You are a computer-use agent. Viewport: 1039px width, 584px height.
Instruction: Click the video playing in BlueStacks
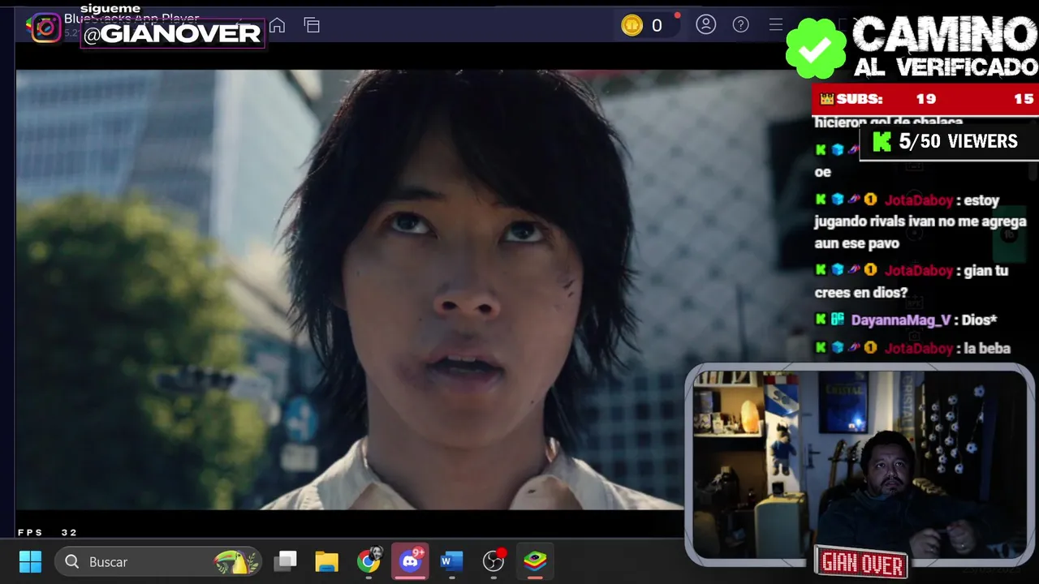(349, 290)
